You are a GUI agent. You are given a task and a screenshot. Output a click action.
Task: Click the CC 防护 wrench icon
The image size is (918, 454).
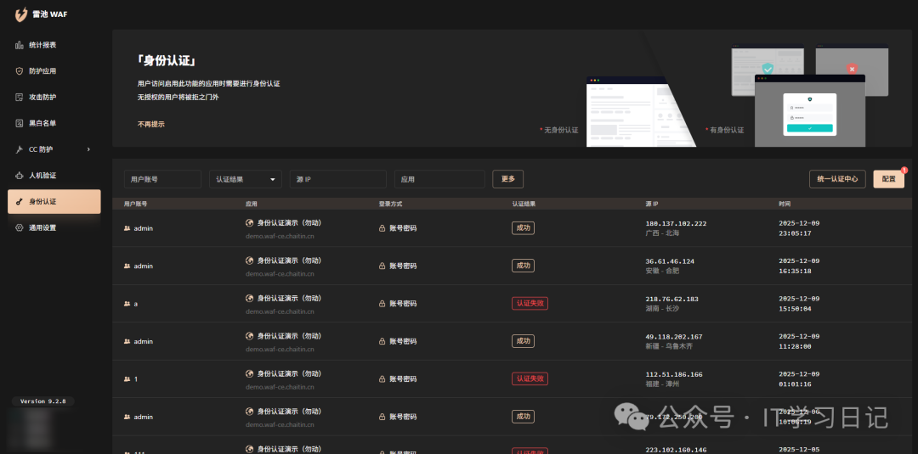20,149
